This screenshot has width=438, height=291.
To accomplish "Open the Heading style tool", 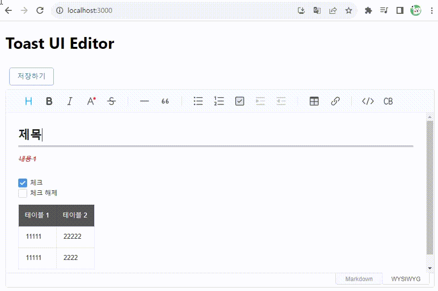I will 29,101.
